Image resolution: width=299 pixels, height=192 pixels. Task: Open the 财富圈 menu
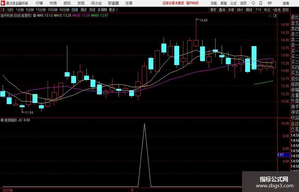point(113,3)
